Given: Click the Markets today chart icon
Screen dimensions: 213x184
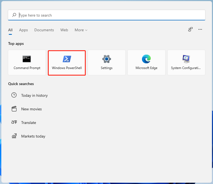Looking at the screenshot, I should coord(14,136).
